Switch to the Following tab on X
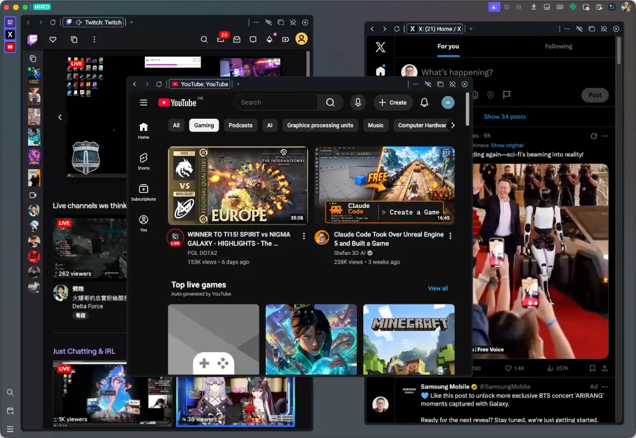 (x=558, y=46)
